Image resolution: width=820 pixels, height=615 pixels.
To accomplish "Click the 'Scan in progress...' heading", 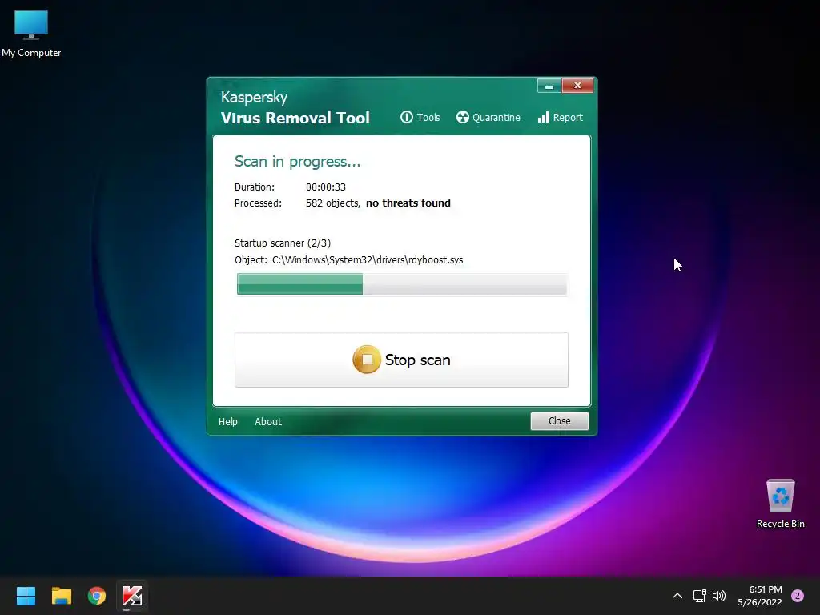I will point(298,162).
